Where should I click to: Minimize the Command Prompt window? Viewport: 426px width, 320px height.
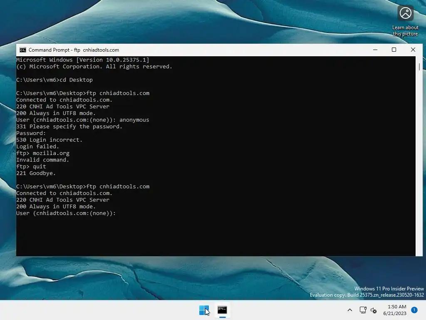375,50
